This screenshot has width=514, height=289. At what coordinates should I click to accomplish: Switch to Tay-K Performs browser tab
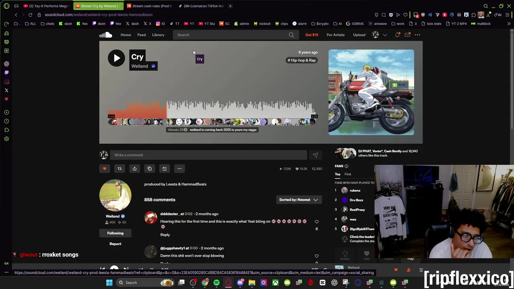pyautogui.click(x=47, y=6)
